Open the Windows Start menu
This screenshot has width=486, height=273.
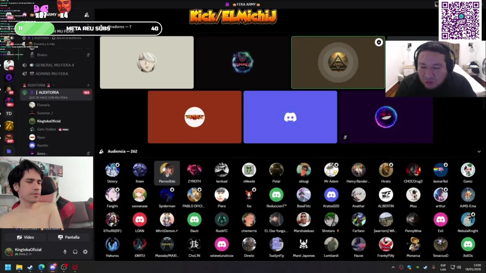click(8, 267)
